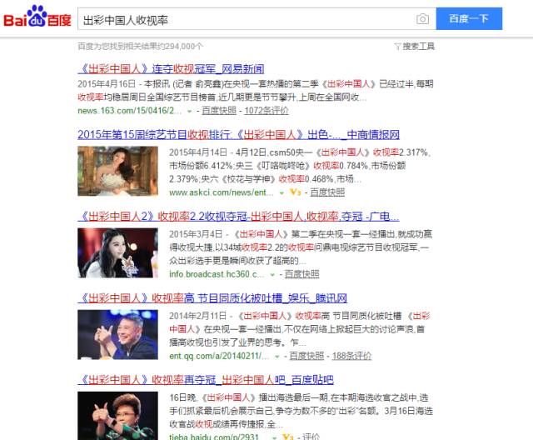Image resolution: width=533 pixels, height=440 pixels.
Task: Click the Baidu logo
Action: click(37, 17)
